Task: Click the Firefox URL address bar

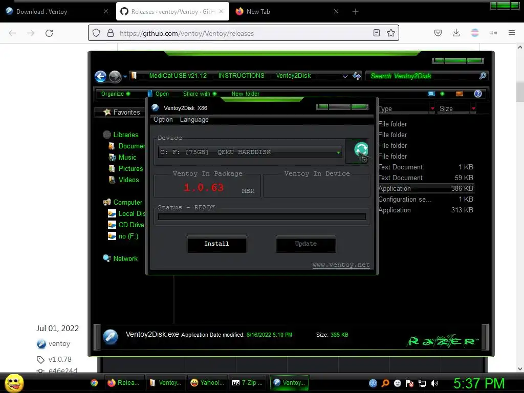Action: click(x=243, y=33)
